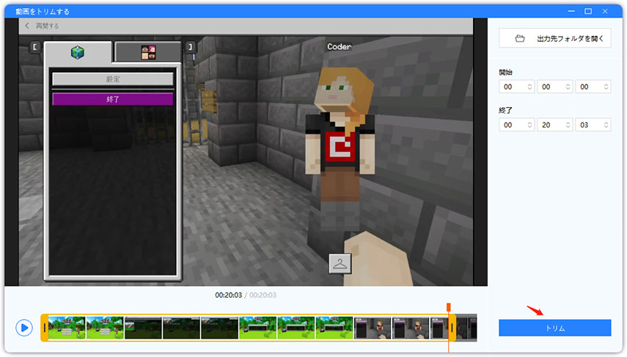Click the end minutes field showing 20
Viewport: 627px width, 357px height.
554,125
